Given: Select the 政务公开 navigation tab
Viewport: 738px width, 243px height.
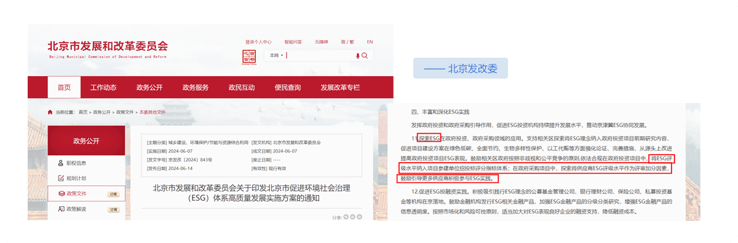Looking at the screenshot, I should click(149, 87).
